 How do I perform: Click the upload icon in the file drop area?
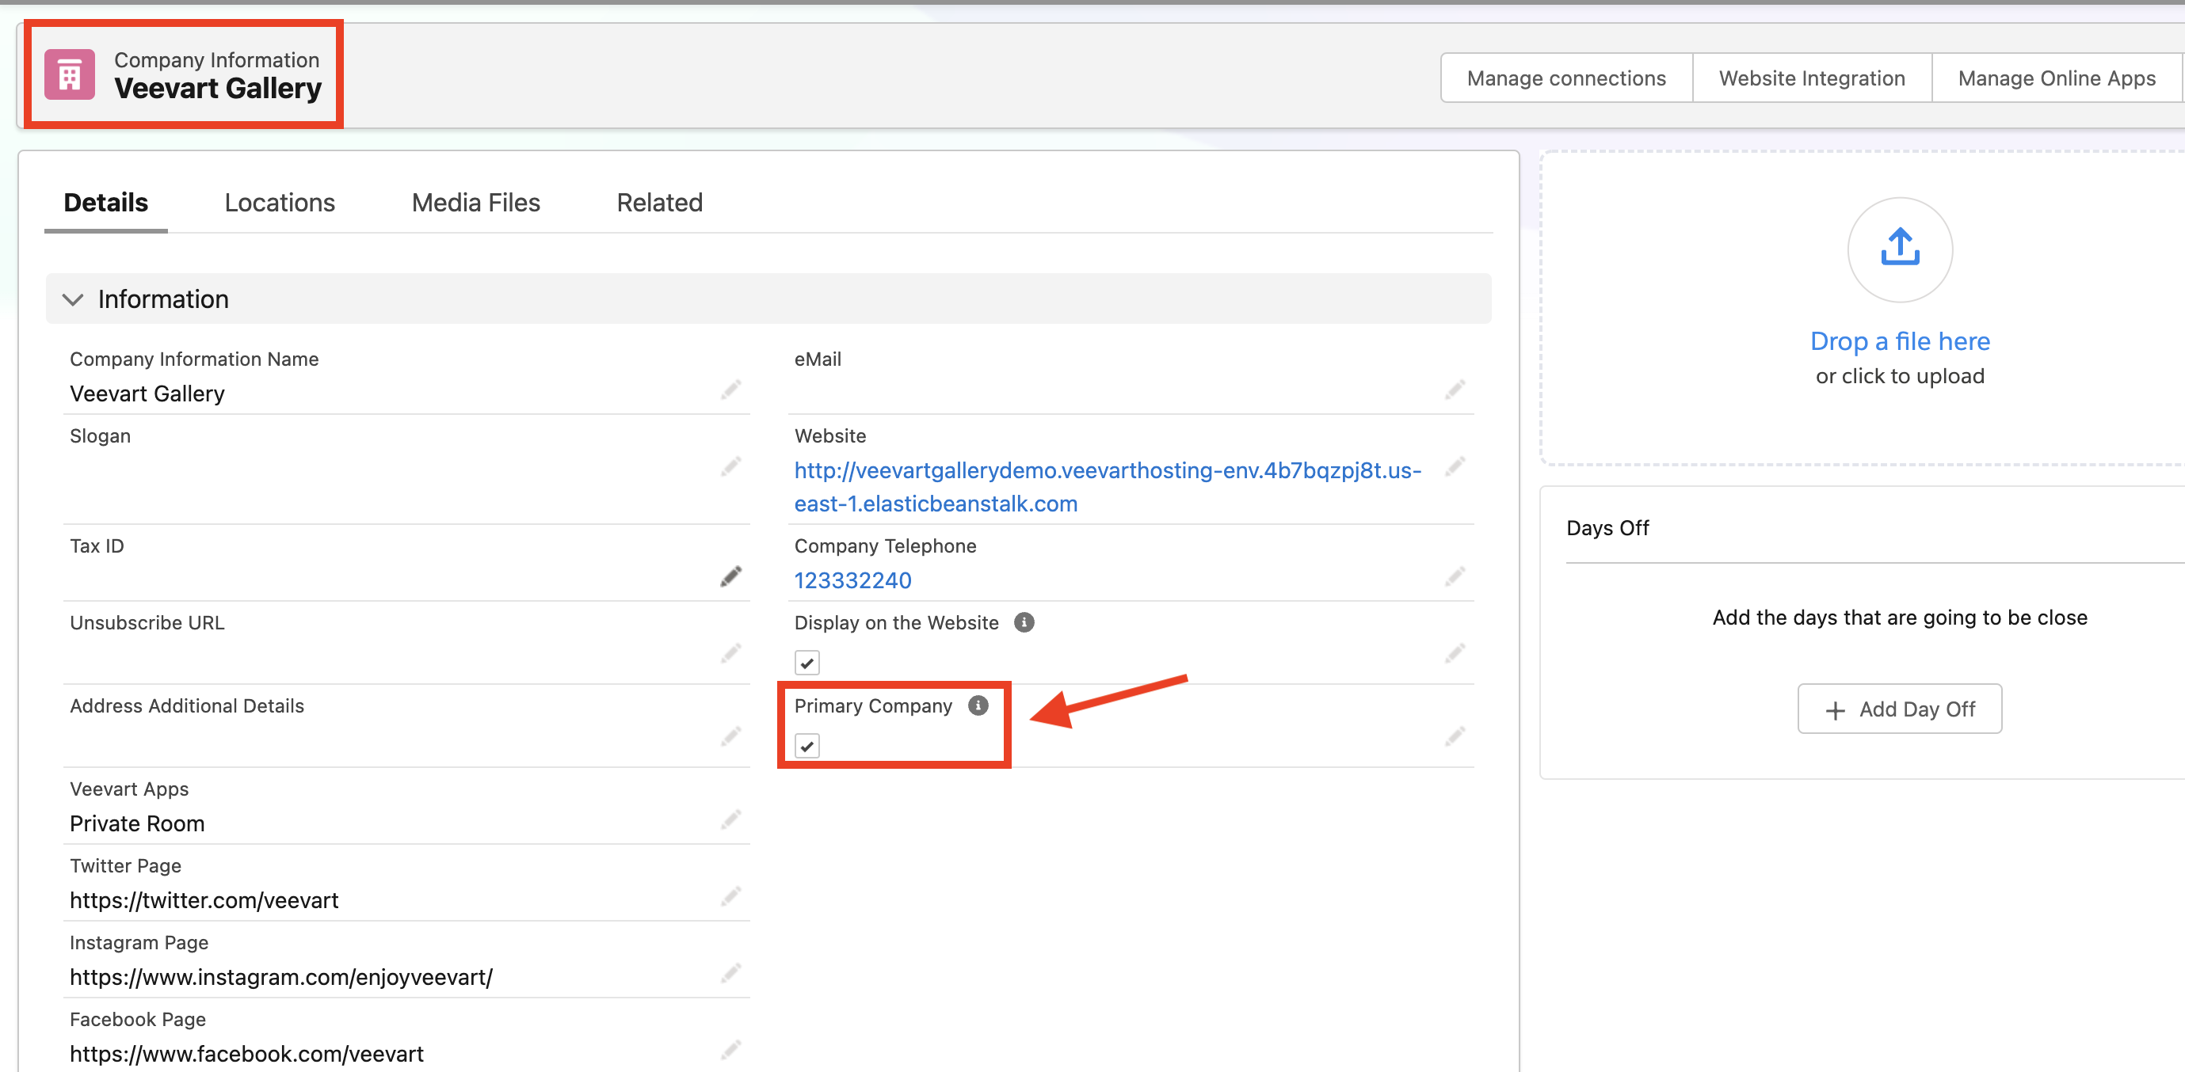coord(1899,249)
